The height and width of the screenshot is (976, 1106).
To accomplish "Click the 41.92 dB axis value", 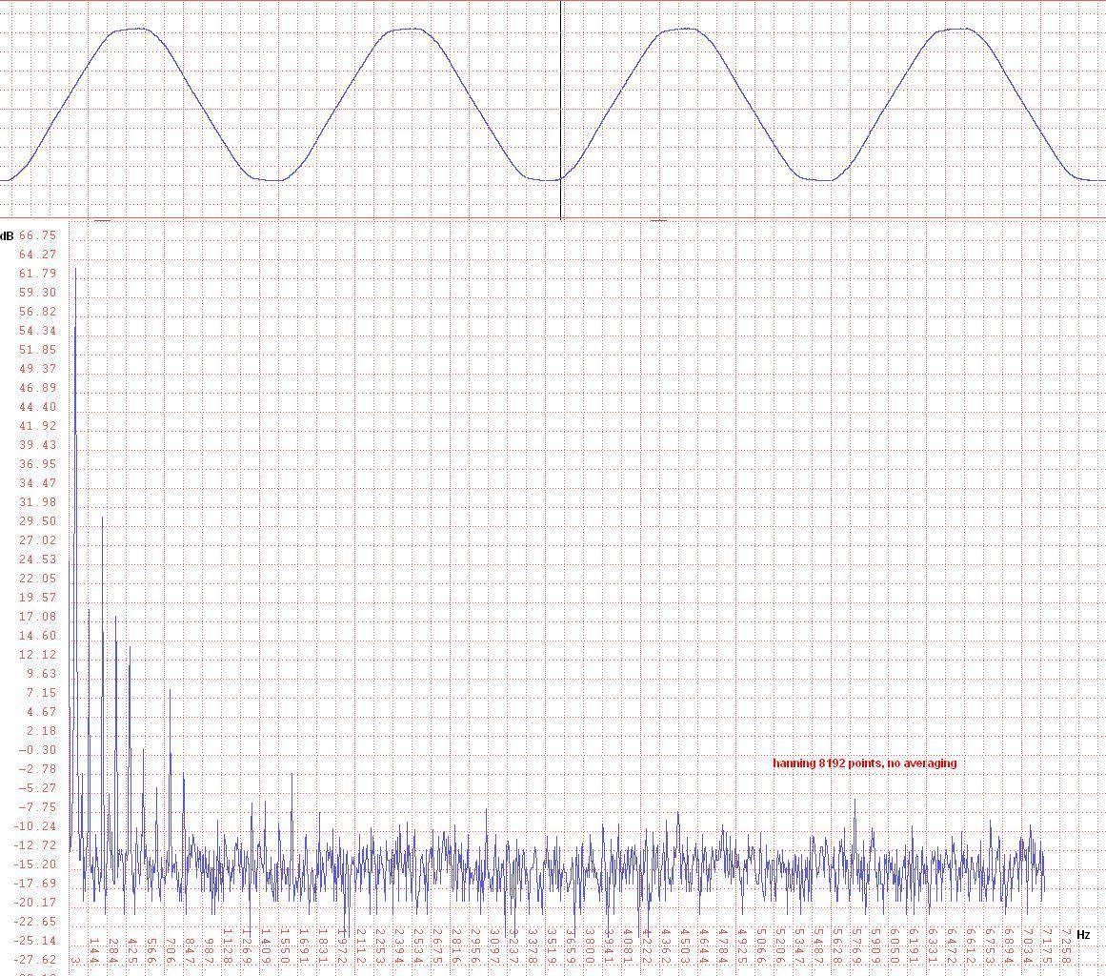I will pos(37,426).
